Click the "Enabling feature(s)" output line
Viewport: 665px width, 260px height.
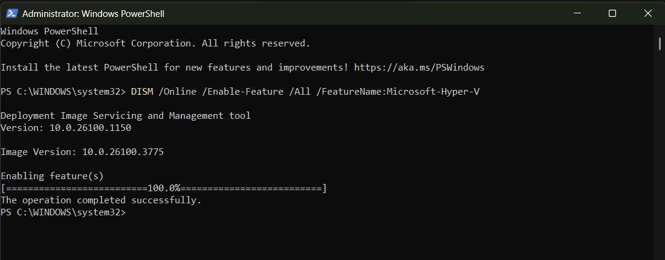pyautogui.click(x=53, y=176)
